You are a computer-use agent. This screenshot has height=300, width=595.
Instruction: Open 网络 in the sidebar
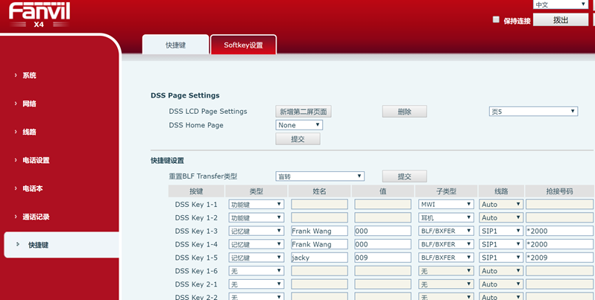pos(29,103)
